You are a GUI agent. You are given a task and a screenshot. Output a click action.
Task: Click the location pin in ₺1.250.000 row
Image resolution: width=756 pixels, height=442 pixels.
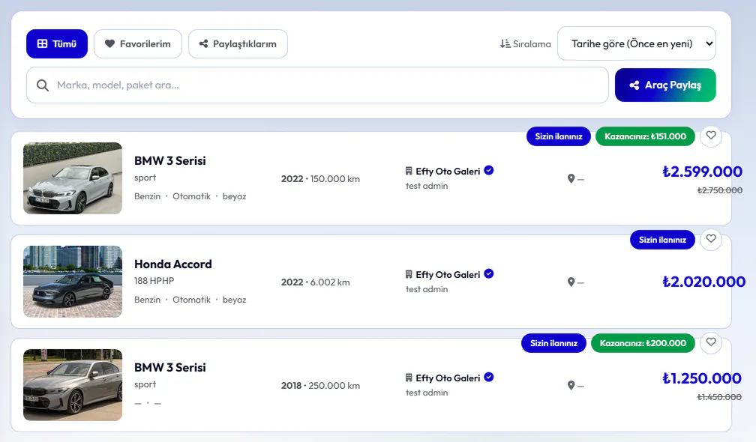click(x=571, y=385)
